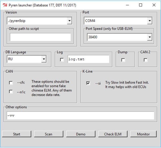Launch Demo mode button

coord(81,134)
